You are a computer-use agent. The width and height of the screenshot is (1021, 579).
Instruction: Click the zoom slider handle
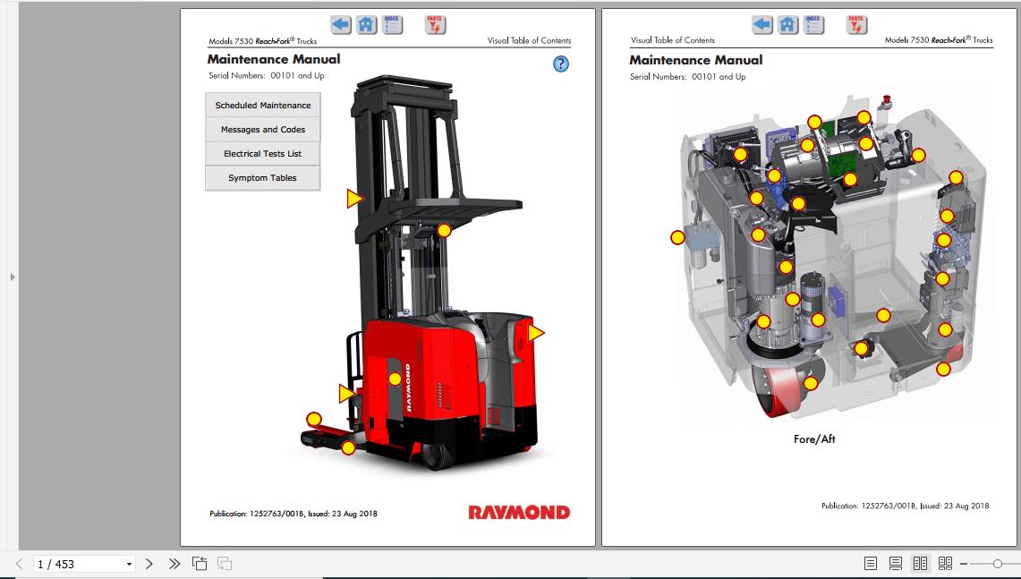[x=998, y=564]
